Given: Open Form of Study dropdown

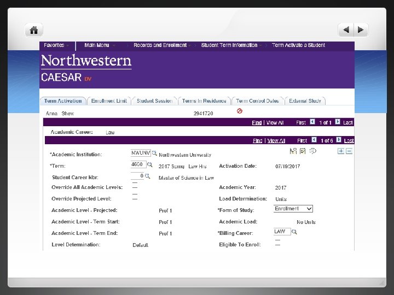Looking at the screenshot, I should (x=293, y=209).
